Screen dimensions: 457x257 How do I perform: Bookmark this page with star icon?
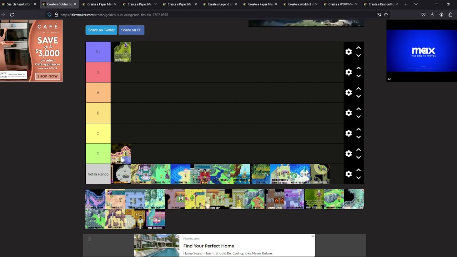tap(386, 15)
